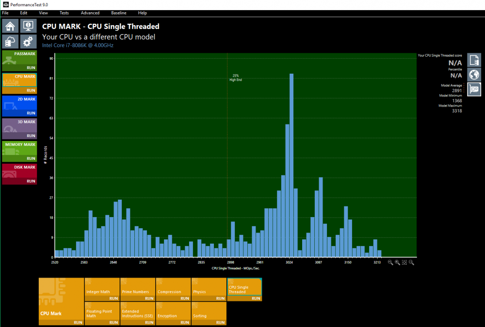Select the 3D MARK test category
This screenshot has height=327, width=485.
19,125
